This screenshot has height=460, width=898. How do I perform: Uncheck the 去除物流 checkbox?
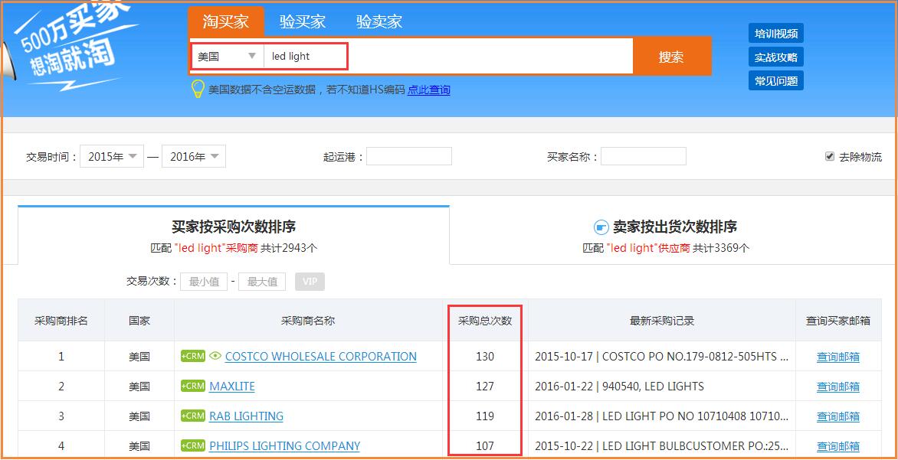829,156
